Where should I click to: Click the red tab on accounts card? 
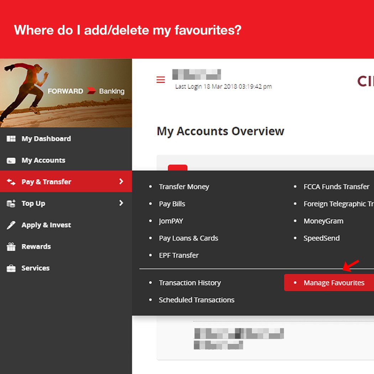pos(178,167)
